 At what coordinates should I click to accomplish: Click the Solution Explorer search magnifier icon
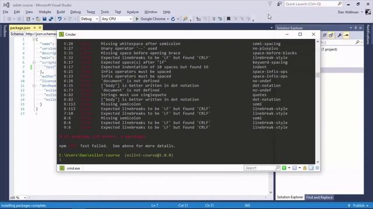[x=357, y=42]
